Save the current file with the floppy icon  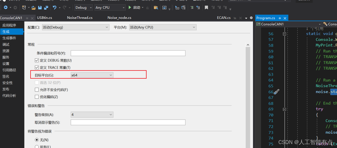40,8
